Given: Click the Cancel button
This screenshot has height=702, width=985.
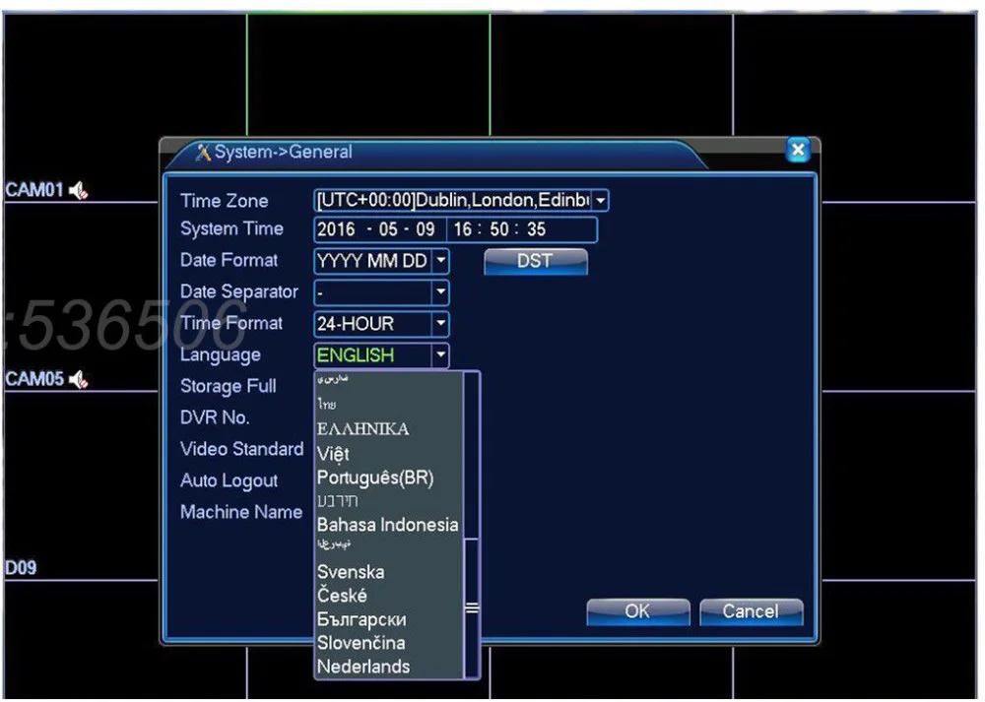Looking at the screenshot, I should [x=751, y=611].
